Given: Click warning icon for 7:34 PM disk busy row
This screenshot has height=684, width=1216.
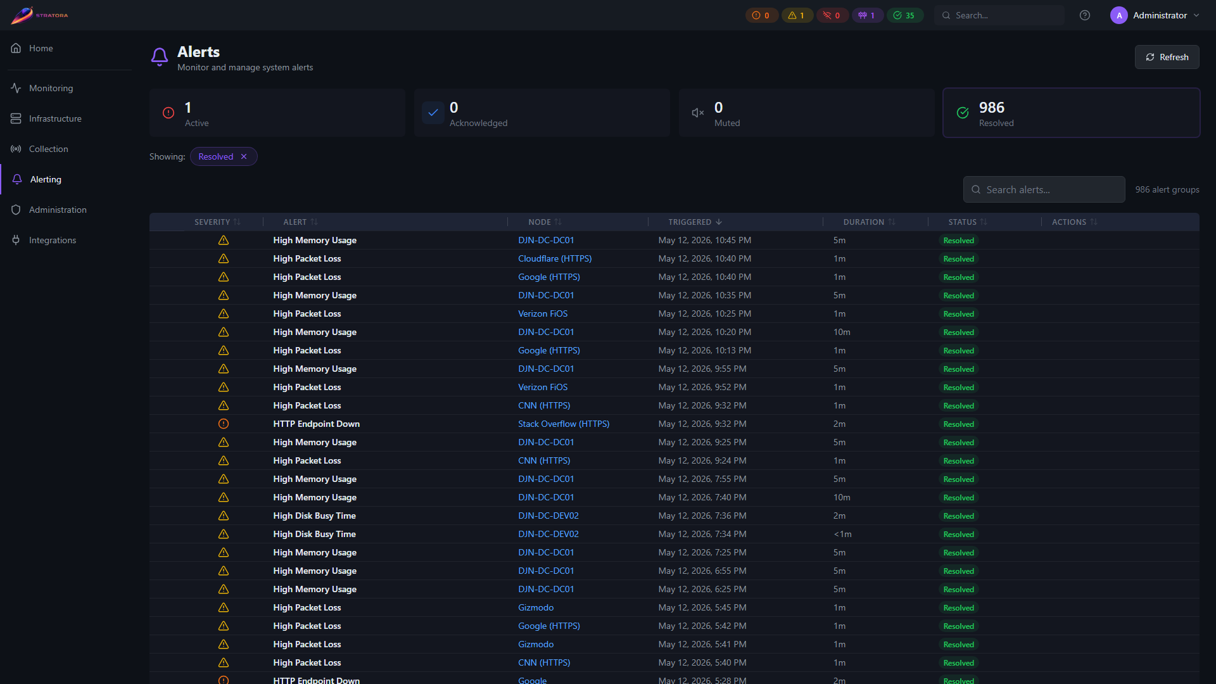Looking at the screenshot, I should click(224, 534).
